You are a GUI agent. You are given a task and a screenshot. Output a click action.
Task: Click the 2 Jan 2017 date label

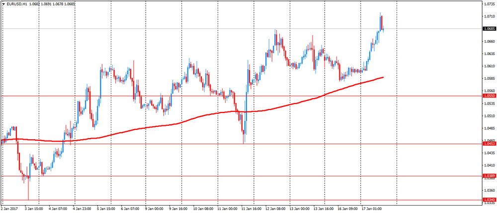[9, 209]
